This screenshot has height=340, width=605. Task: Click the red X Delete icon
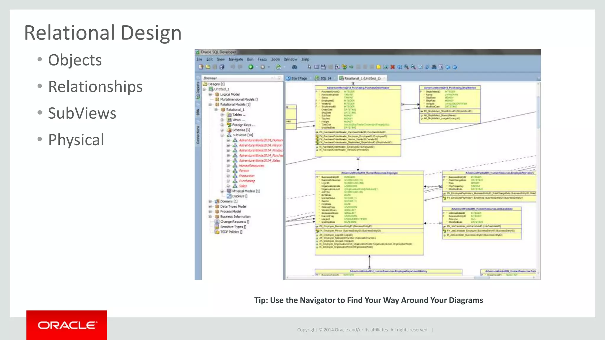(x=393, y=67)
